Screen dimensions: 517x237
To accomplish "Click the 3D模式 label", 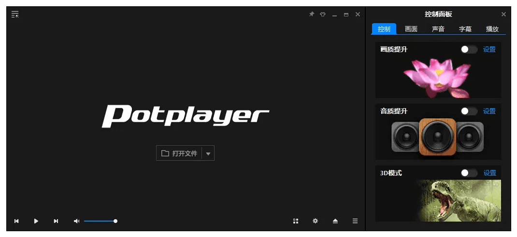I will click(x=391, y=173).
